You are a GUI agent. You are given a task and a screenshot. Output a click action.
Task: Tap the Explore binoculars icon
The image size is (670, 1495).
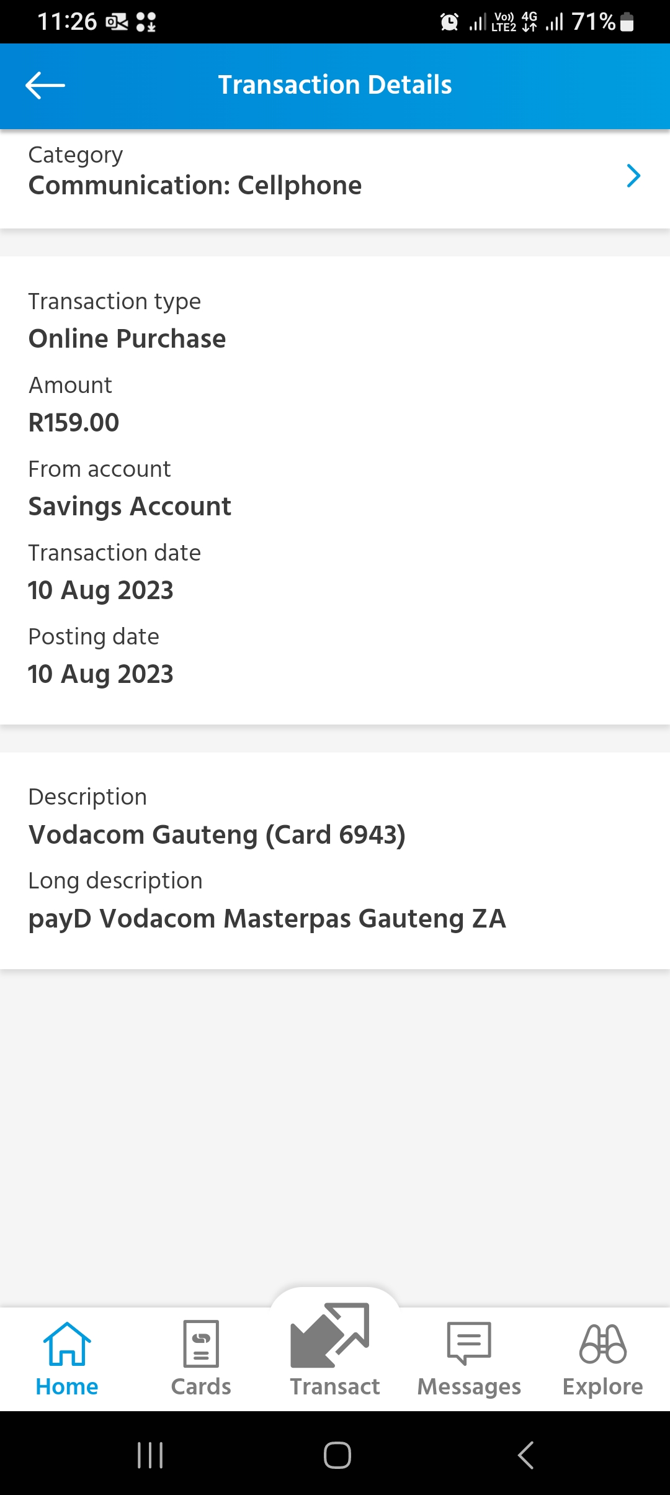tap(603, 1344)
